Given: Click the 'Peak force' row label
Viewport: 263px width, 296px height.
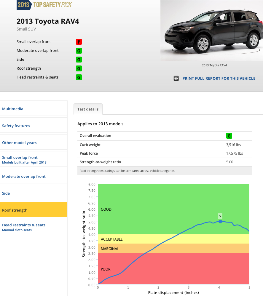Looking at the screenshot, I should coord(89,153).
